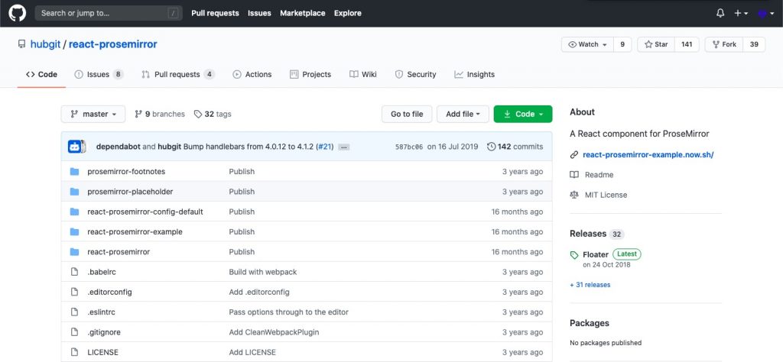The image size is (783, 362).
Task: Switch to the Security tab
Action: click(x=415, y=74)
